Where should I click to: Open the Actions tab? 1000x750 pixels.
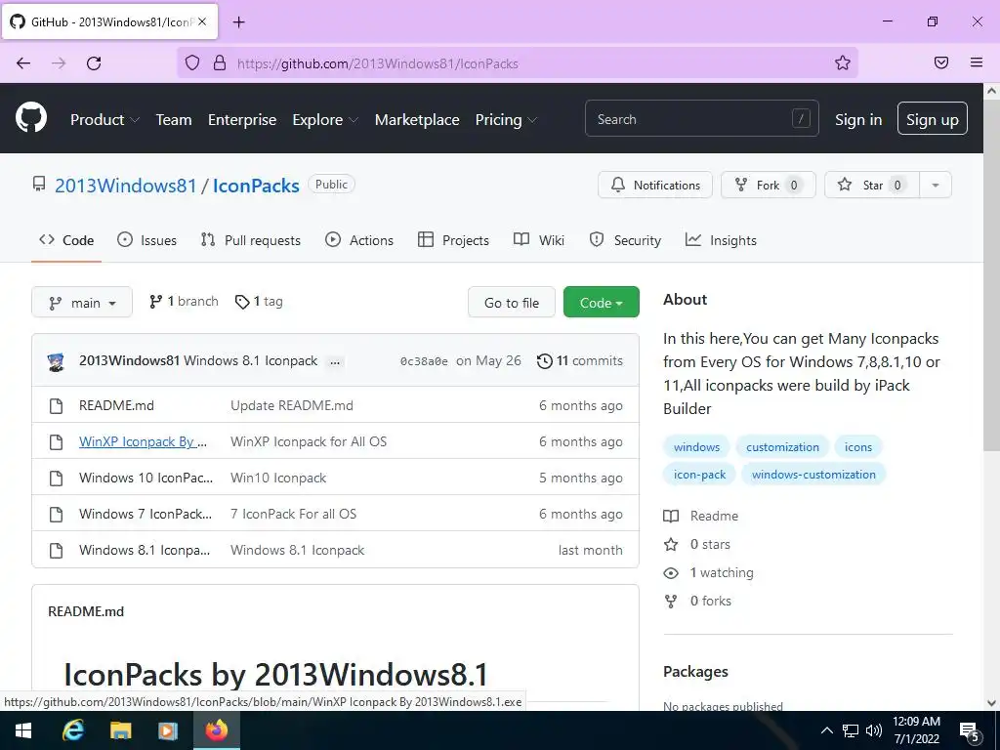pos(359,240)
